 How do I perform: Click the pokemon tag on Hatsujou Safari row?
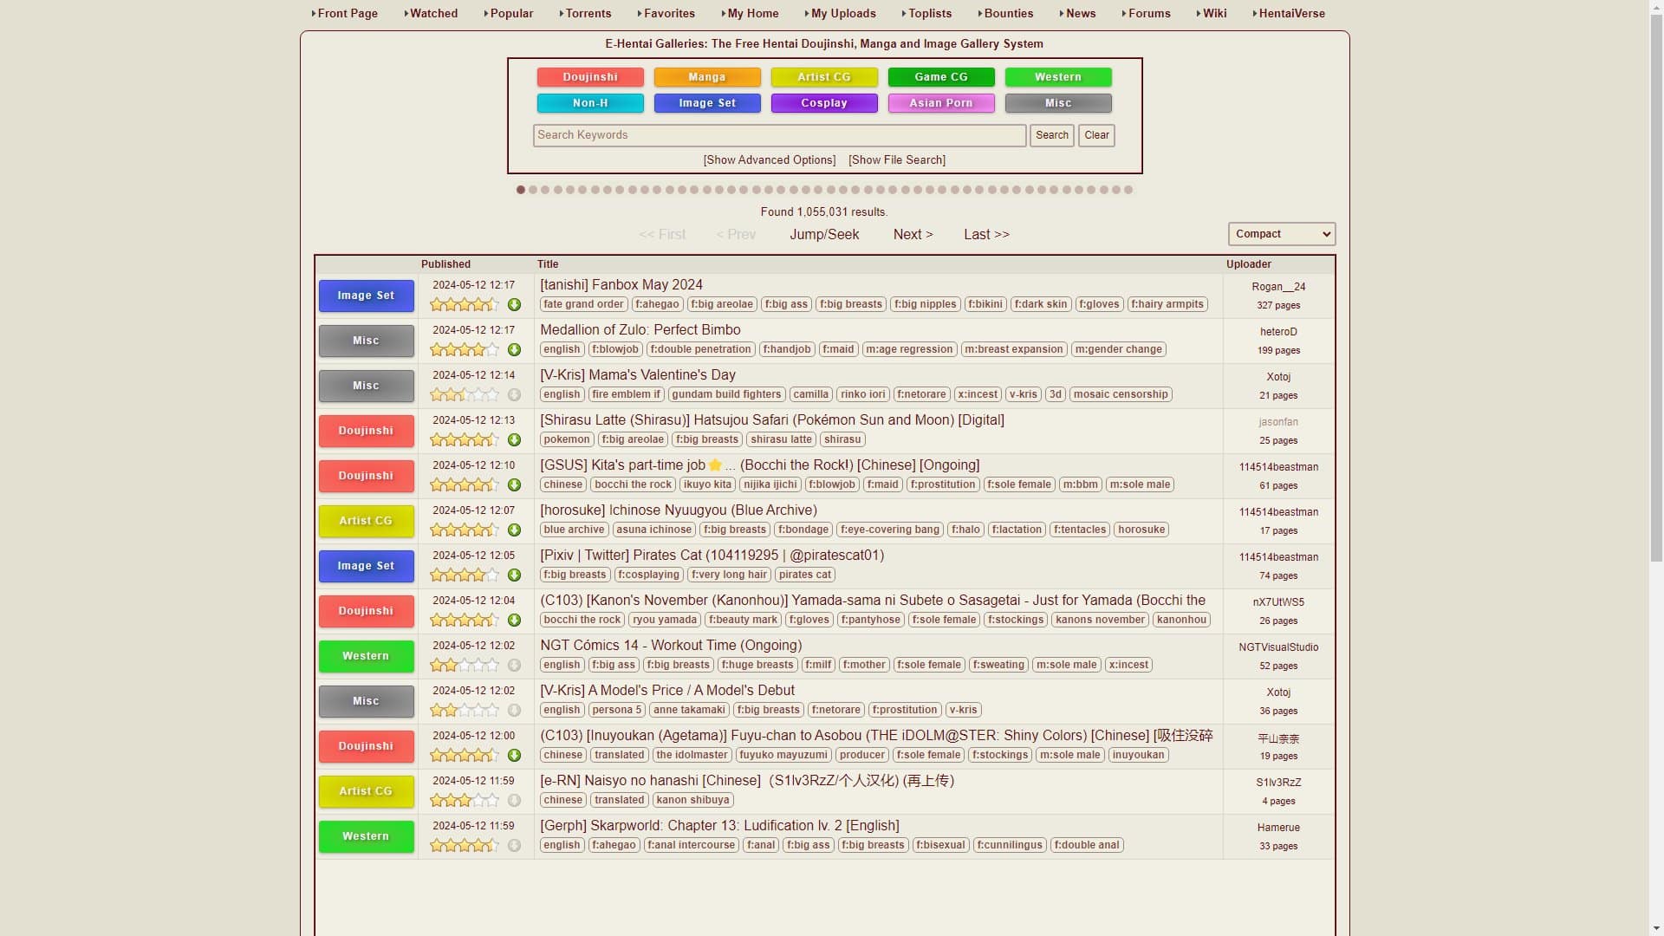pyautogui.click(x=567, y=439)
